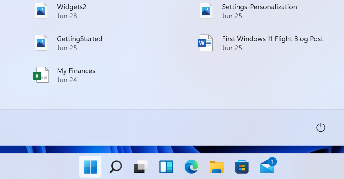Image resolution: width=344 pixels, height=179 pixels.
Task: Open Task View from the taskbar
Action: point(141,167)
